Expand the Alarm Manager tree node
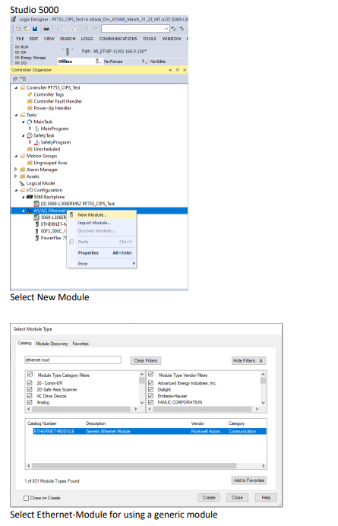Screen dimensions: 338x526 16,170
